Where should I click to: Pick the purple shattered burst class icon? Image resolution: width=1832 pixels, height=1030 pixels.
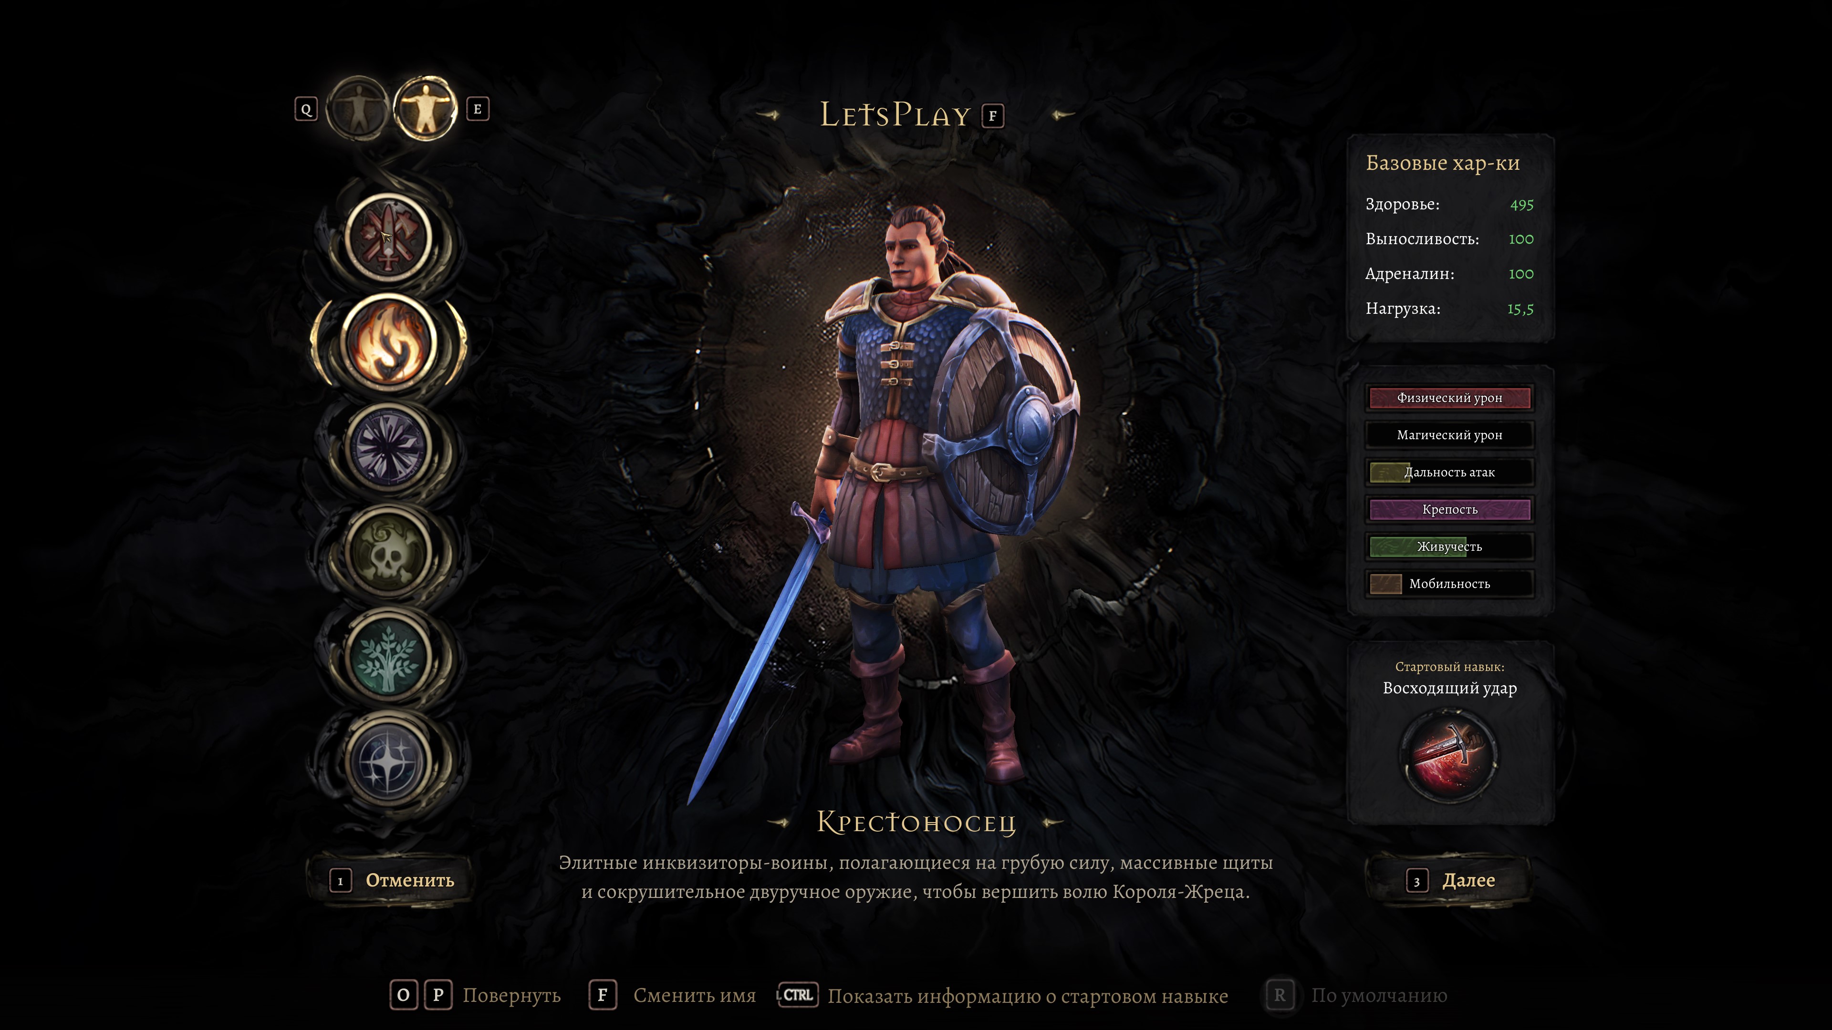388,447
